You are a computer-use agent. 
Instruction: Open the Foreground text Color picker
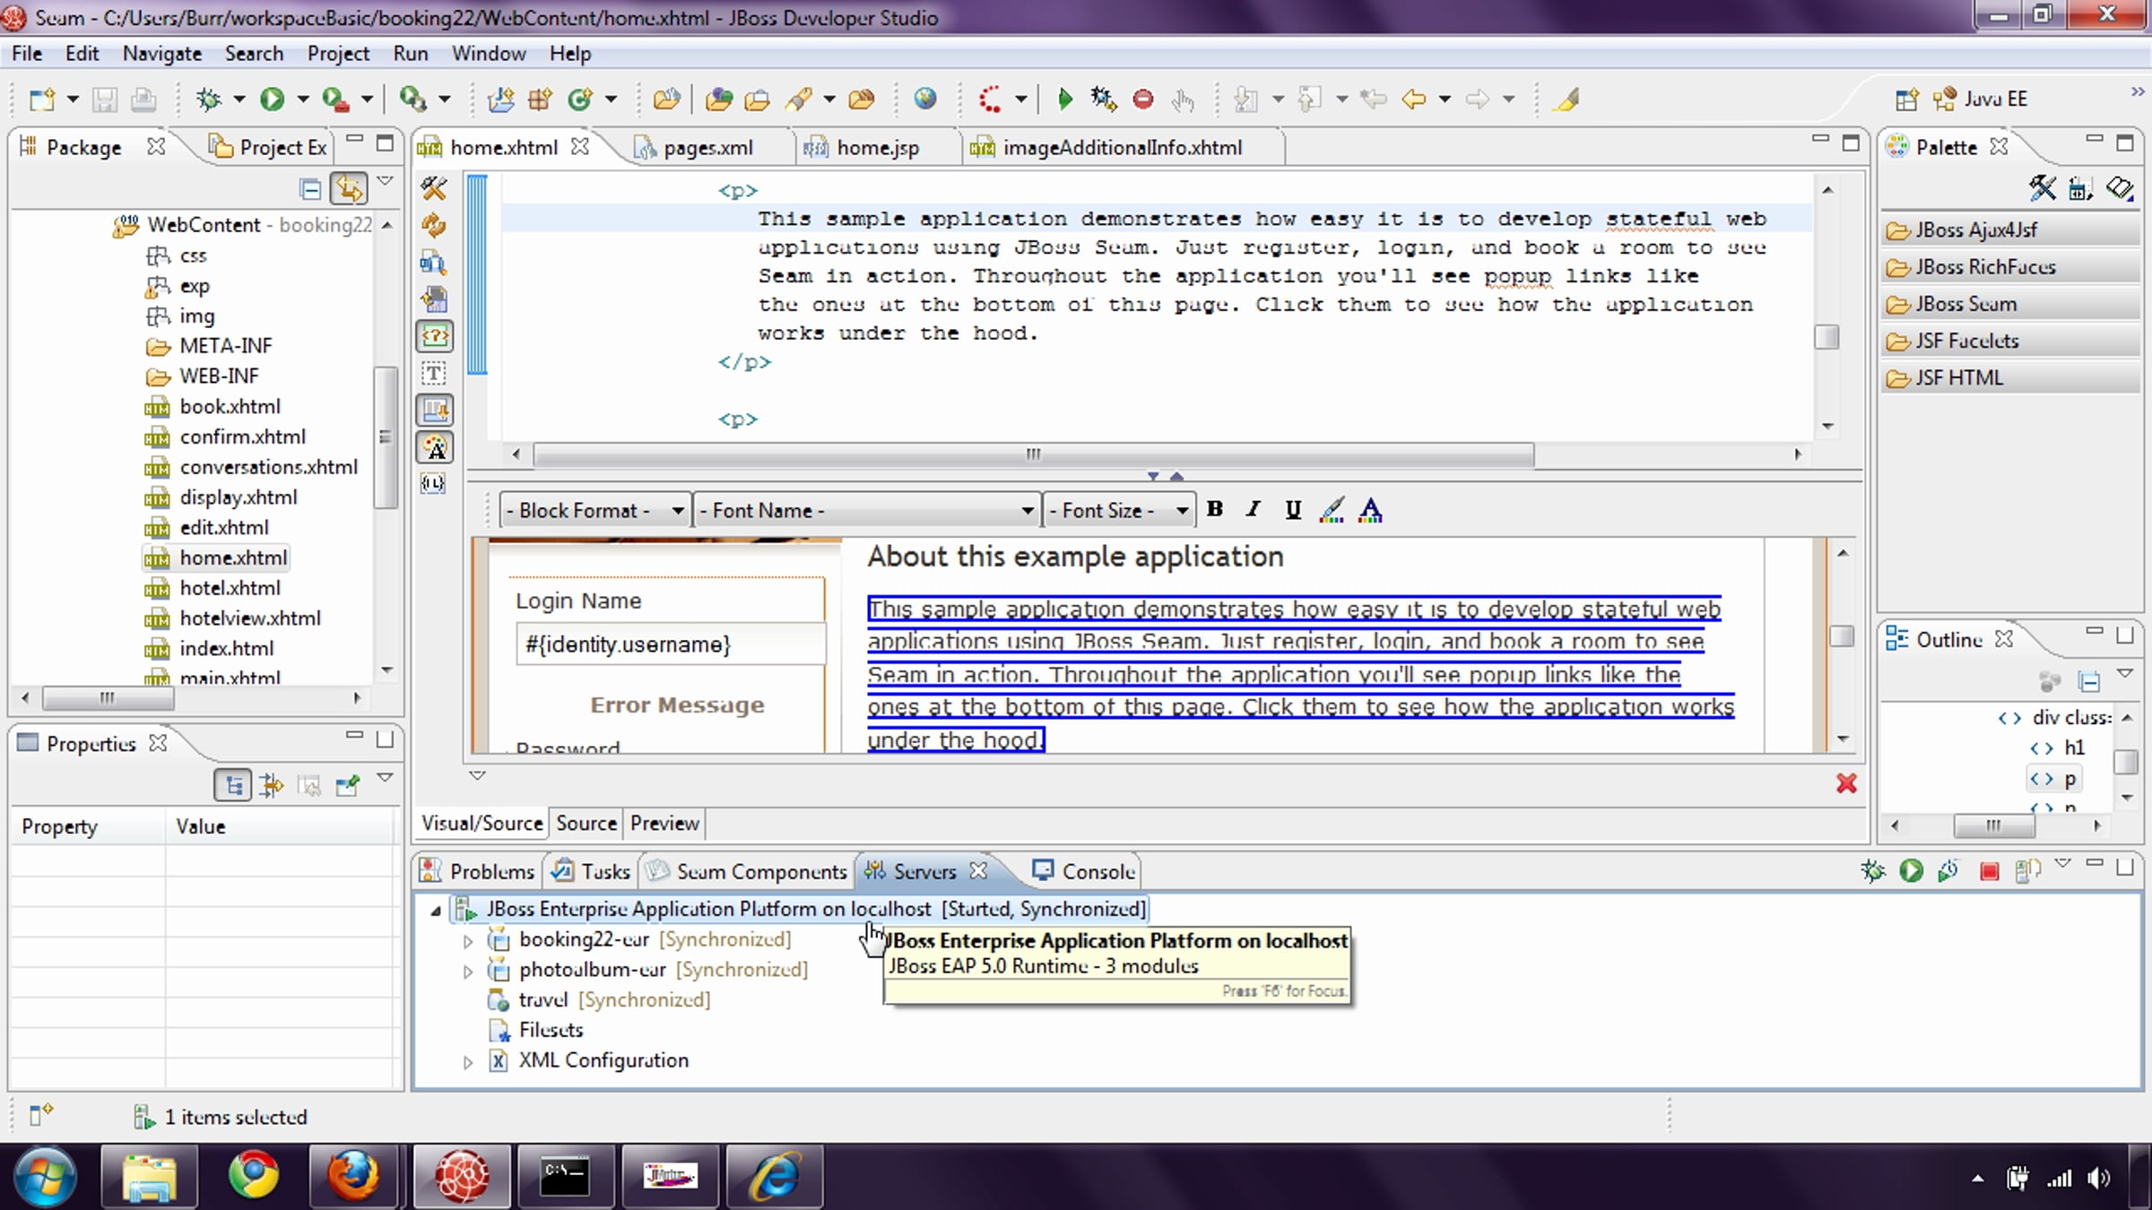[1370, 509]
